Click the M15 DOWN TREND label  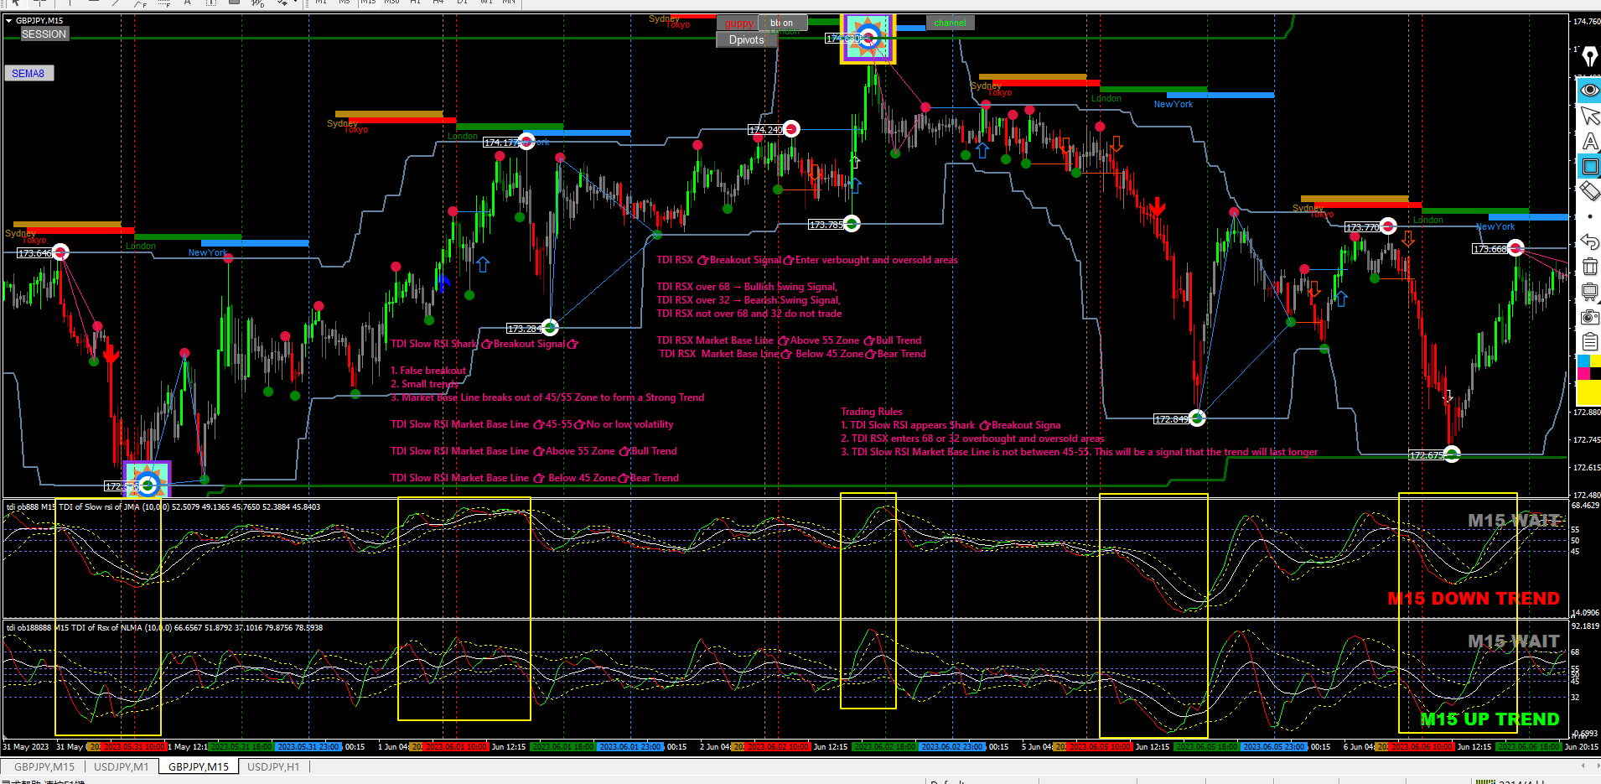click(x=1474, y=599)
